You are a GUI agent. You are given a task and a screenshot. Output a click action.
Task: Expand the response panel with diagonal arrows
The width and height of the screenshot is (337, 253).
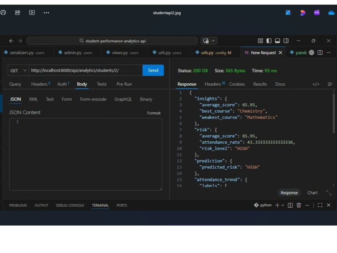(x=329, y=193)
